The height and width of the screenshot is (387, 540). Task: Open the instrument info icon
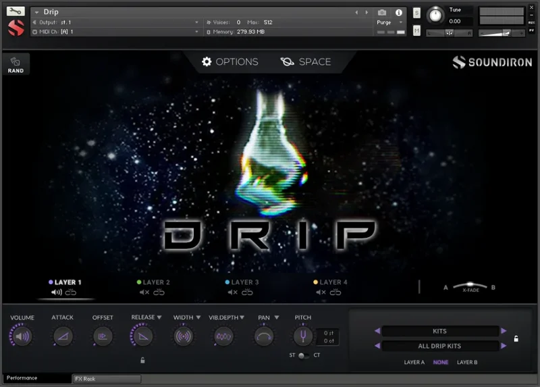tap(398, 13)
